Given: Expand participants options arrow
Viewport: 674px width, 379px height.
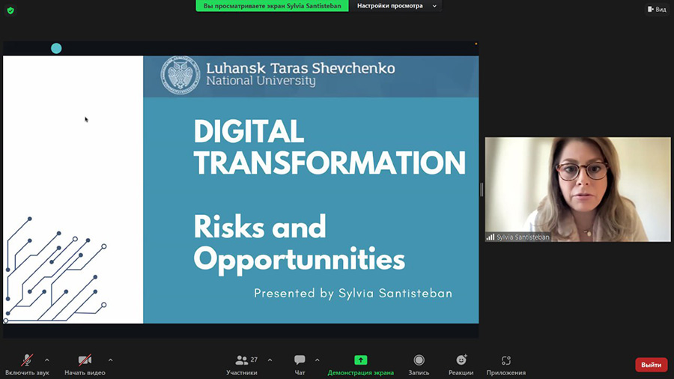Looking at the screenshot, I should 270,360.
